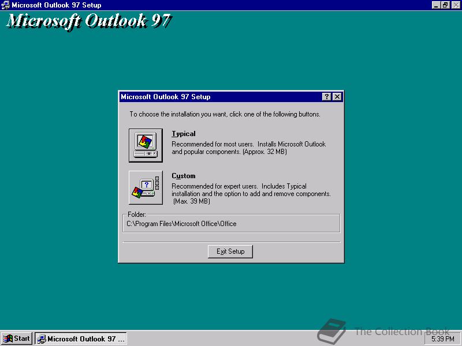The width and height of the screenshot is (462, 346).
Task: Close the main Outlook 97 Setup window
Action: pos(456,5)
